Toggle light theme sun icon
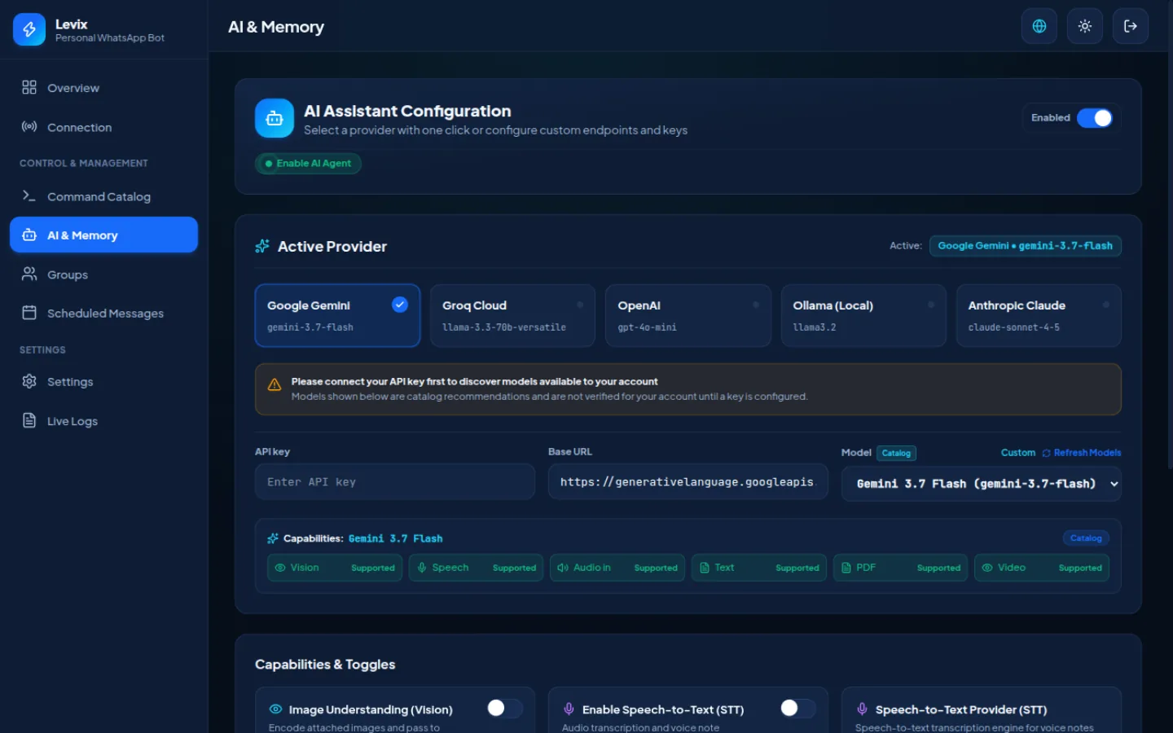 point(1085,26)
